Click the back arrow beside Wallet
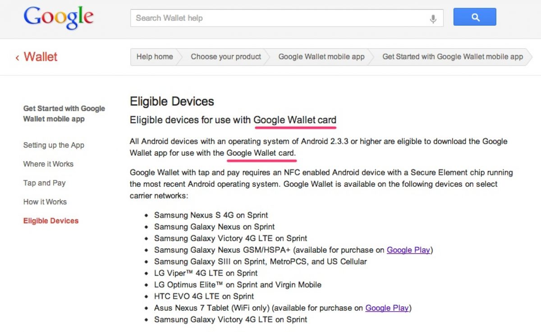Screen dimensions: 541x332 [x=17, y=58]
